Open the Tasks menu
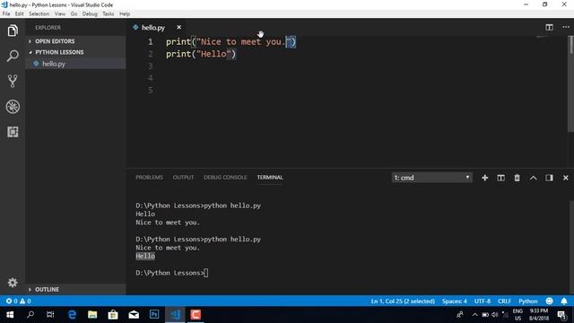The height and width of the screenshot is (323, 574). (x=108, y=14)
